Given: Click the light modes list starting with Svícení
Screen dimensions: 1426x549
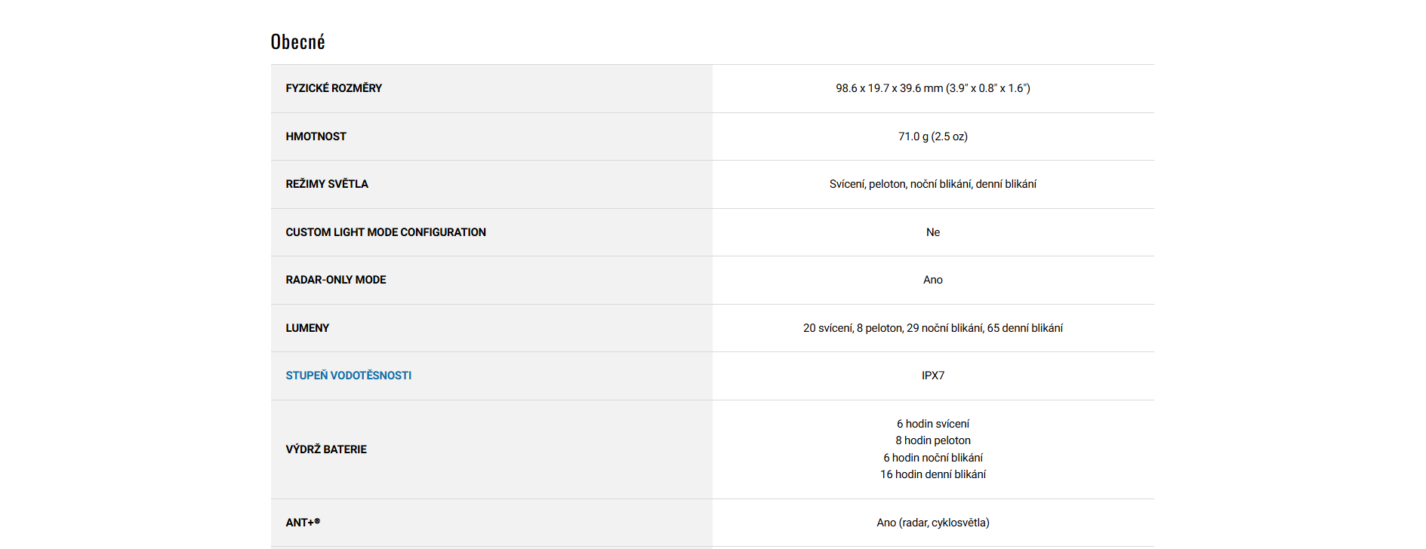Looking at the screenshot, I should [932, 184].
